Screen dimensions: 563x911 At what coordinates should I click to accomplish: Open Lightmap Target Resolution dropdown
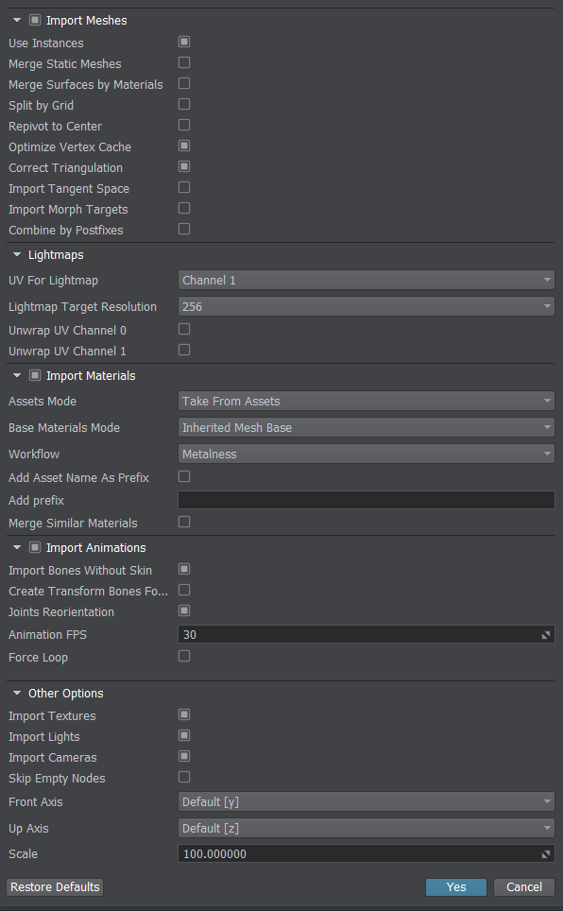coord(366,307)
